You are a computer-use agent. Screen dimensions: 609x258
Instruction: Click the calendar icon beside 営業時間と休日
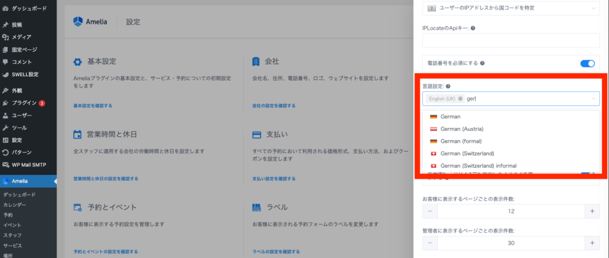[77, 134]
